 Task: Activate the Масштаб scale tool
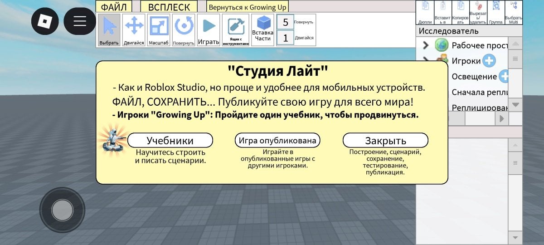pos(159,30)
